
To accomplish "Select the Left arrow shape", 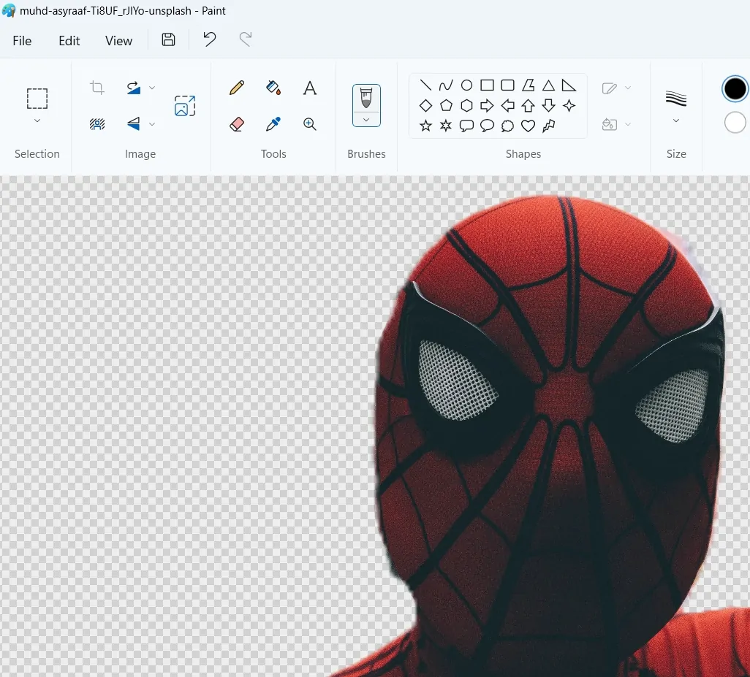I will point(507,105).
